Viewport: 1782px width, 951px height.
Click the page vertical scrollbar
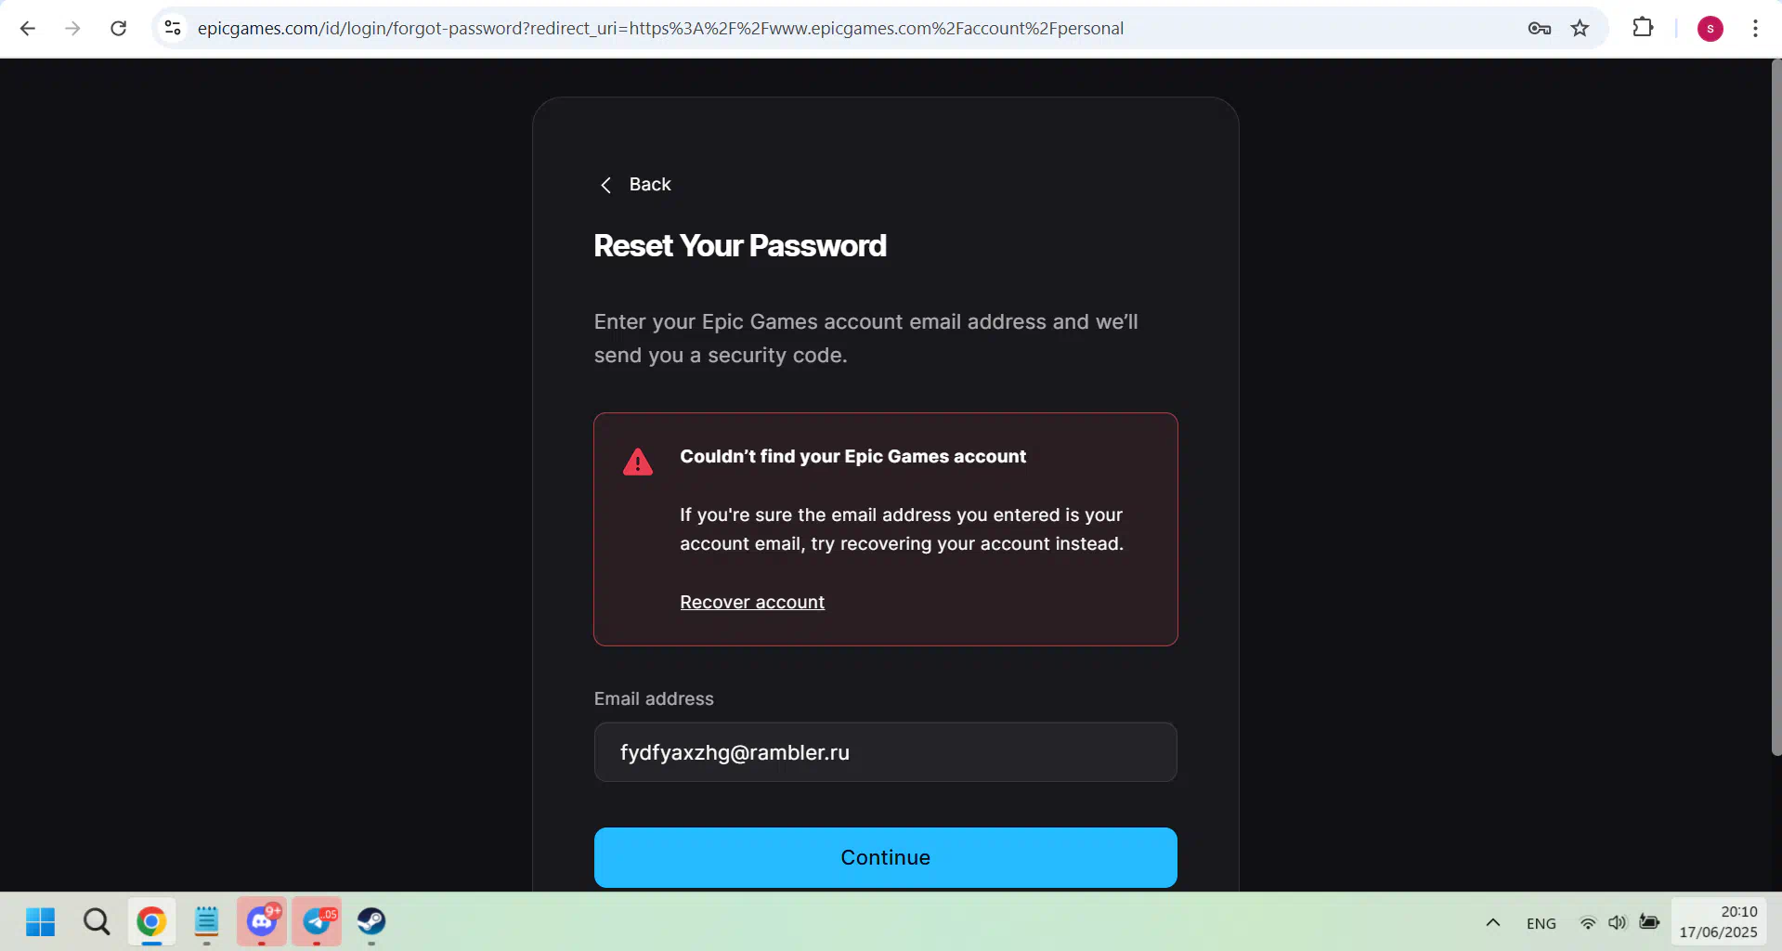tap(1775, 407)
